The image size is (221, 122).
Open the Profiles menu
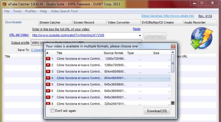pyautogui.click(x=31, y=11)
